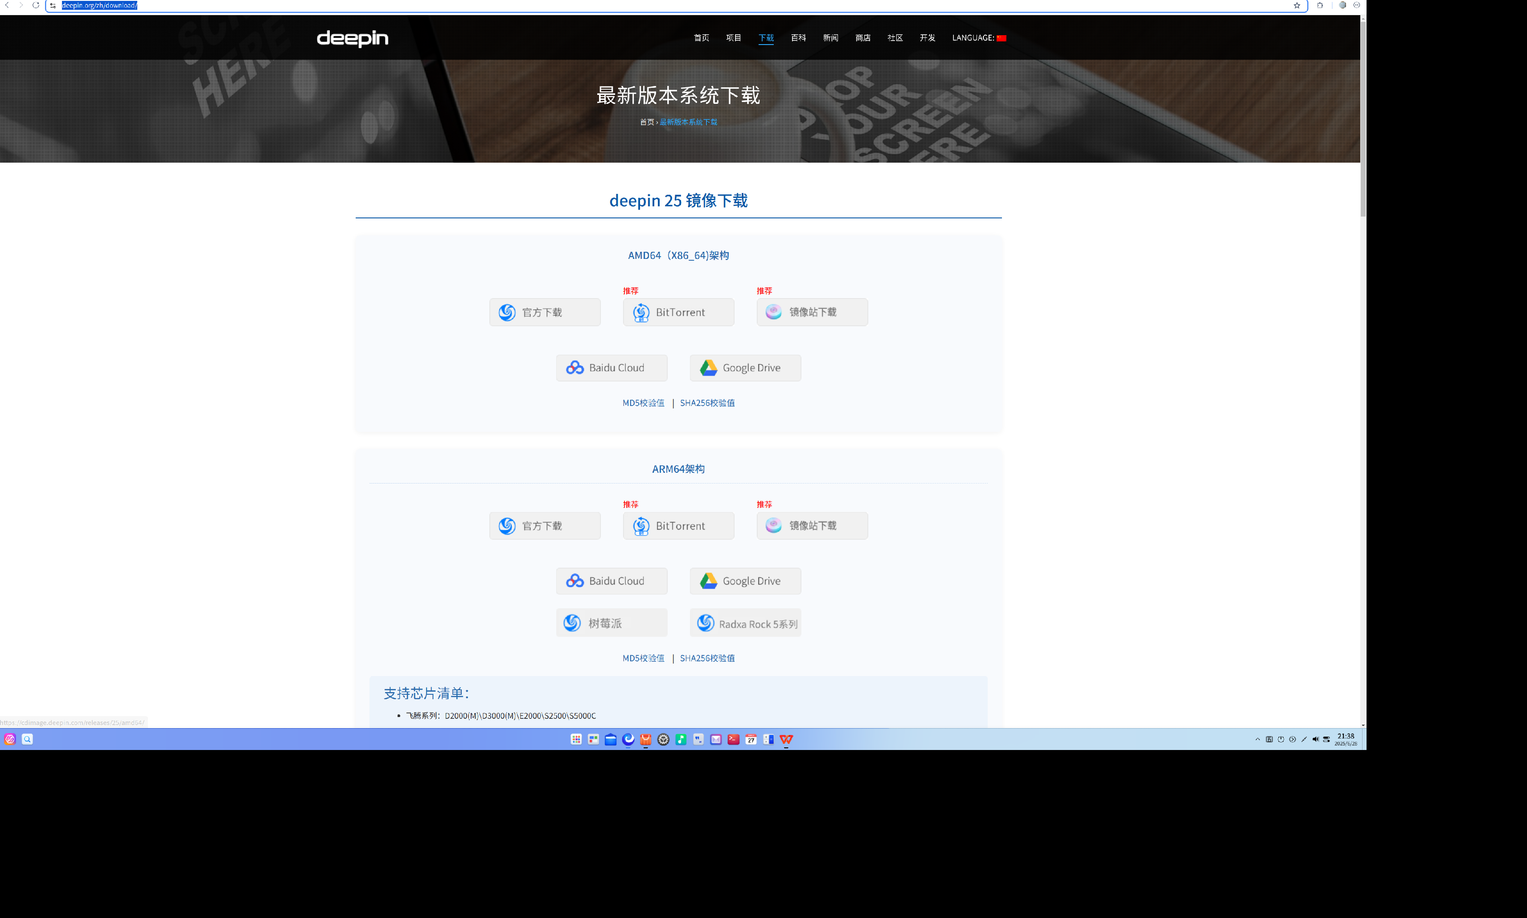Click AMD64 官方下载 button
1527x918 pixels.
tap(545, 312)
